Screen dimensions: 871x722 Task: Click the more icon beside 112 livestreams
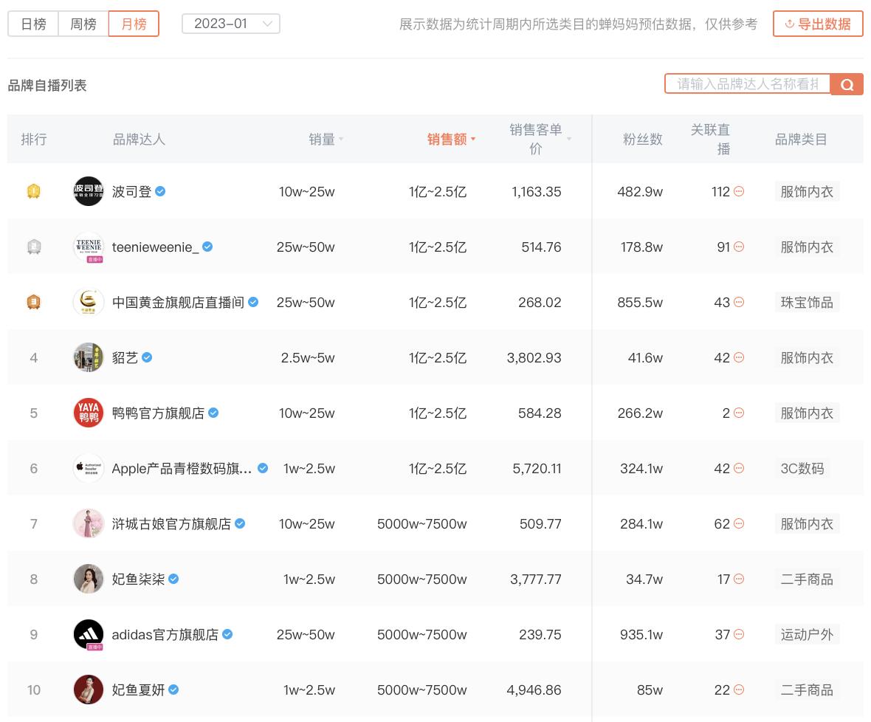(739, 191)
